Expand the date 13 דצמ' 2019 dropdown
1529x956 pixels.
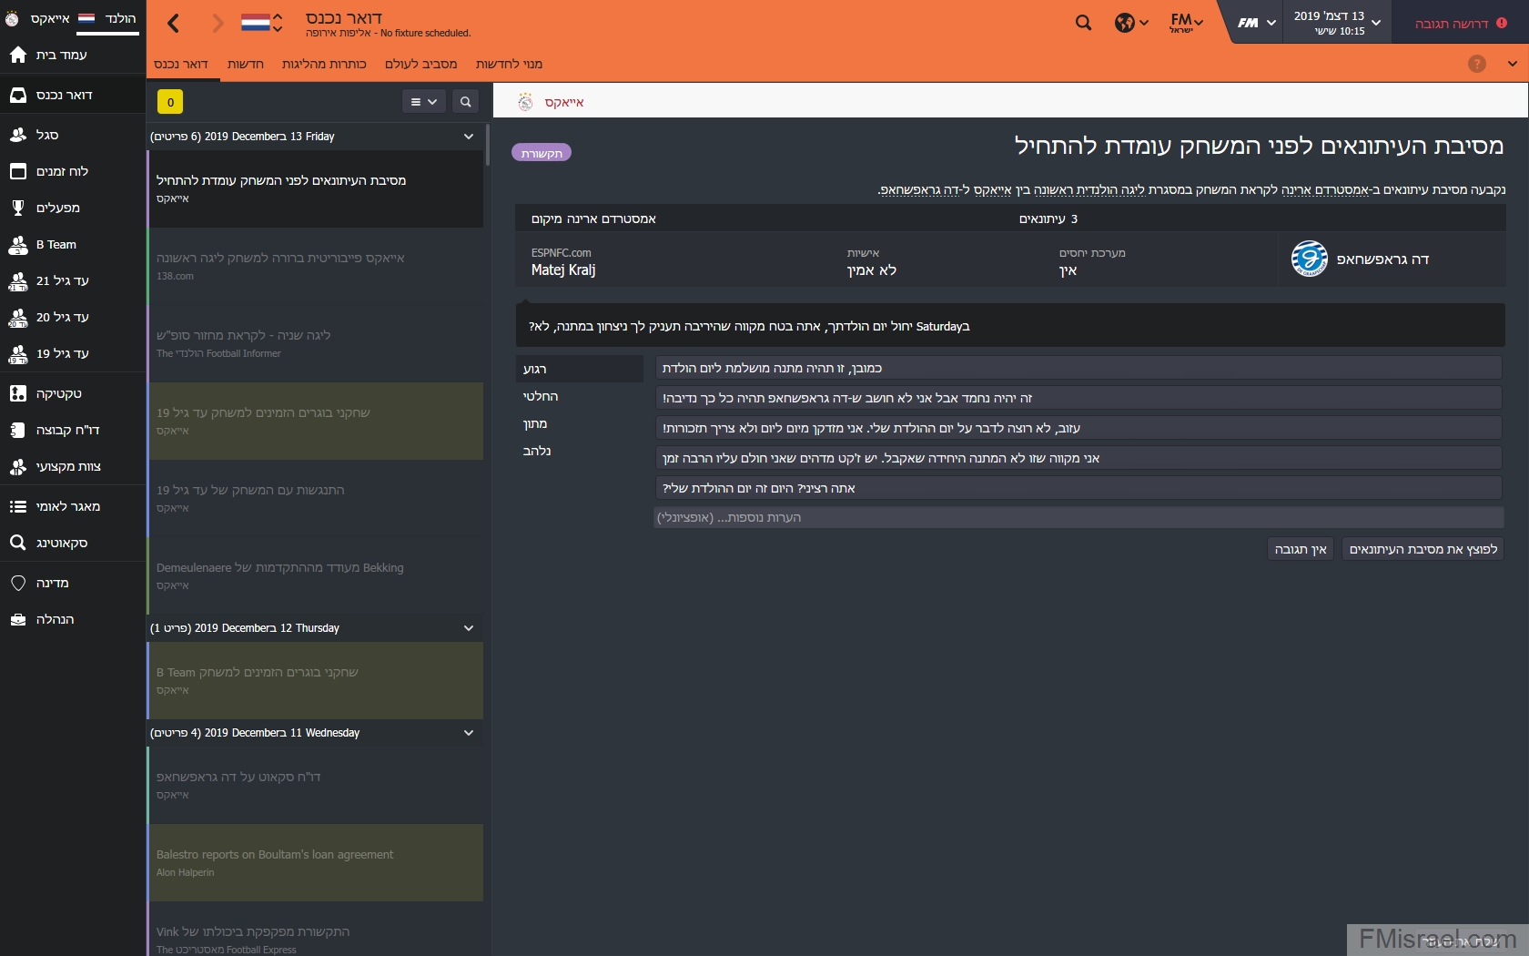click(x=1337, y=23)
